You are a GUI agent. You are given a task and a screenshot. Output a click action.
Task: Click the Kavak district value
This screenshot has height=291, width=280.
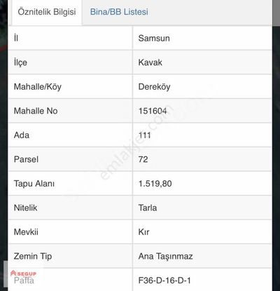[x=150, y=62]
